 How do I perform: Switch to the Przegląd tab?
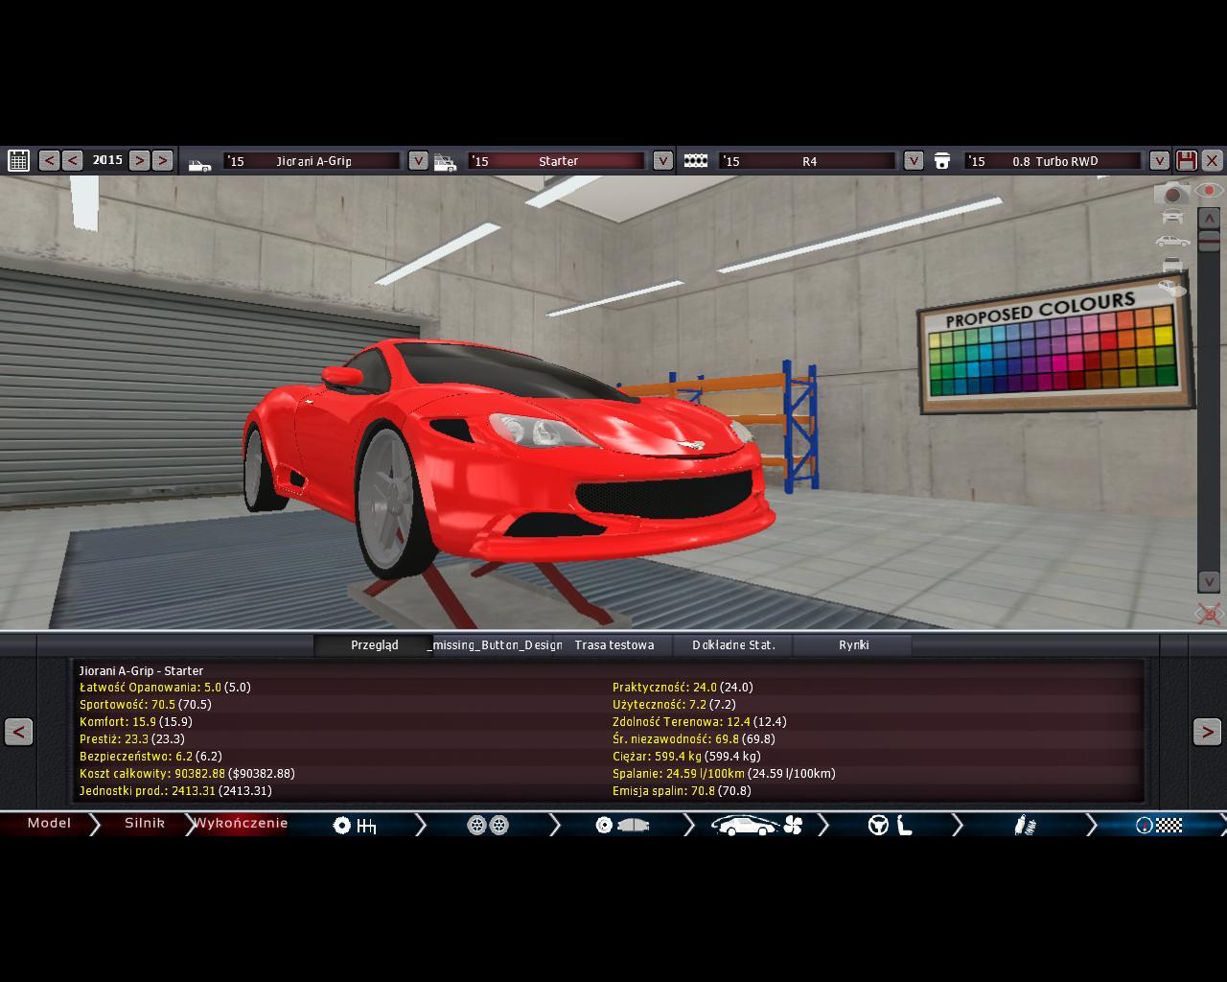(x=374, y=645)
